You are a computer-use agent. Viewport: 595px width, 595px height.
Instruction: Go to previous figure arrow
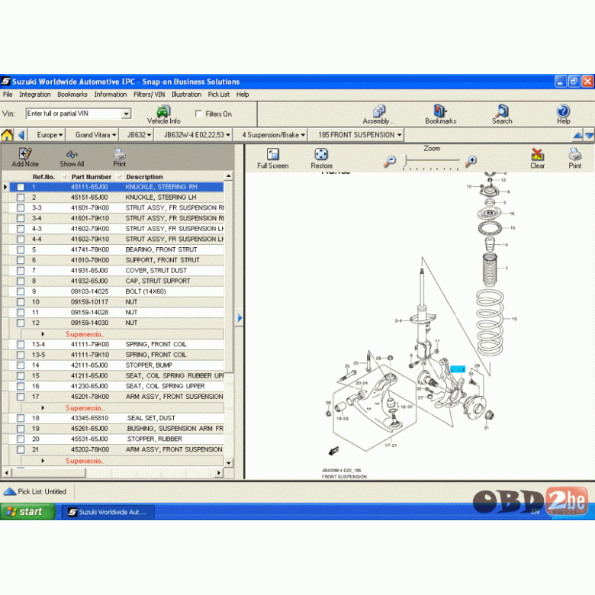point(577,135)
